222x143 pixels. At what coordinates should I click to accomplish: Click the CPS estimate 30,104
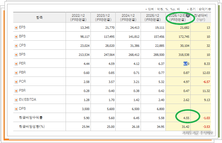click(185, 46)
